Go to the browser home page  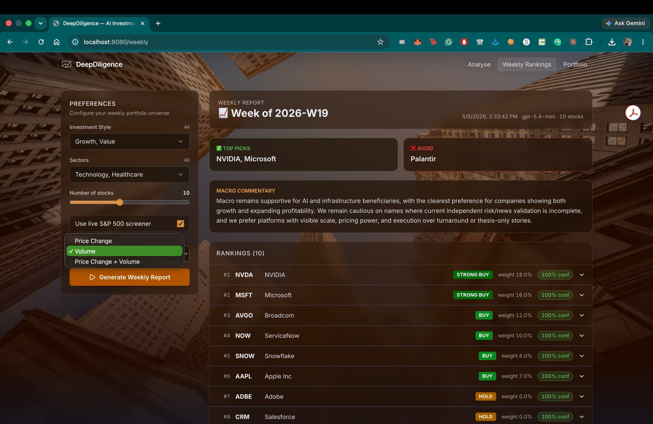pos(56,42)
